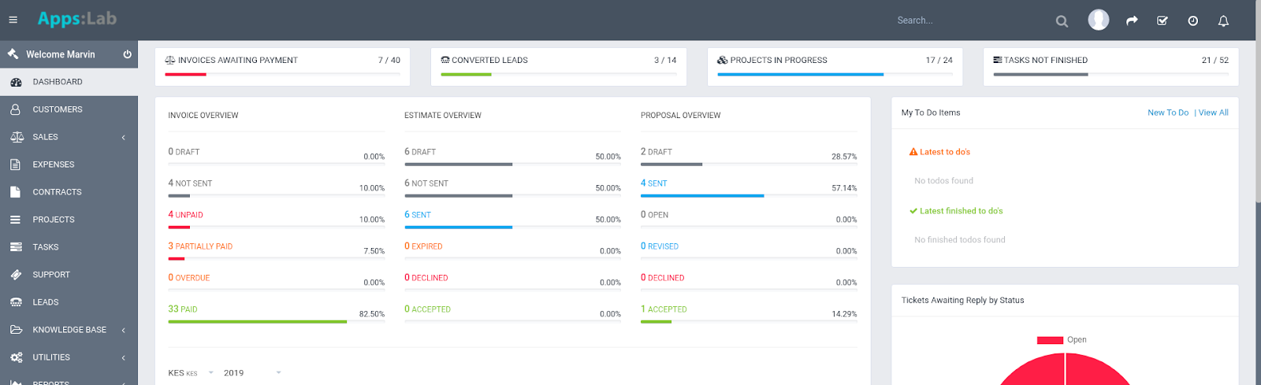Click the Tasks list icon
1261x385 pixels.
(16, 247)
